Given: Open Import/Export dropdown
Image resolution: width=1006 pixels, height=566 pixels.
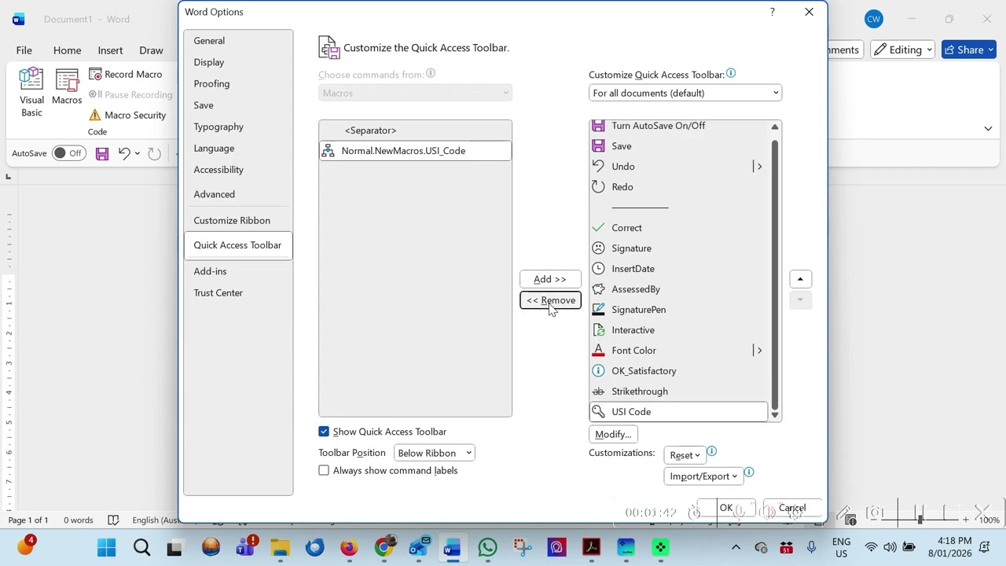Looking at the screenshot, I should click(x=703, y=476).
